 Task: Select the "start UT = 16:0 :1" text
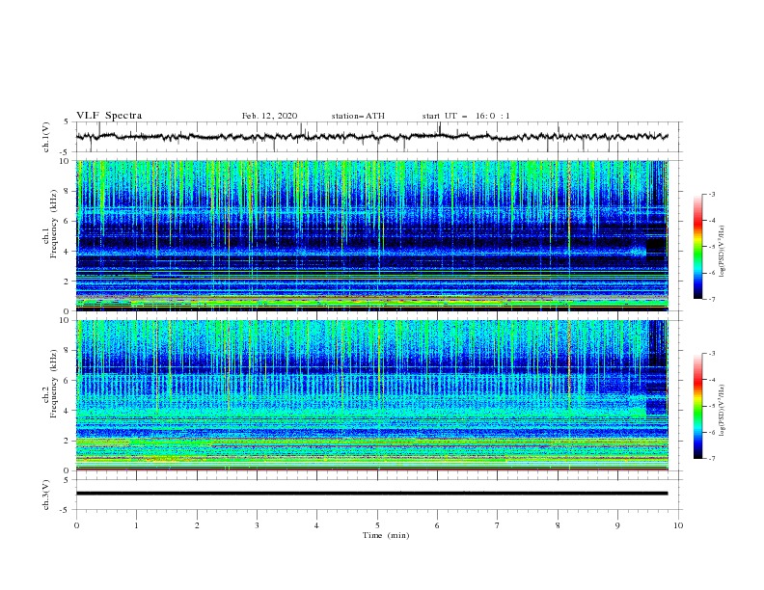click(x=466, y=116)
